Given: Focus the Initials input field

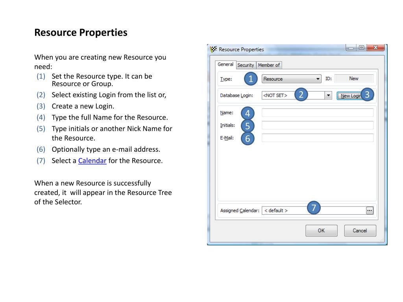Looking at the screenshot, I should (x=318, y=125).
